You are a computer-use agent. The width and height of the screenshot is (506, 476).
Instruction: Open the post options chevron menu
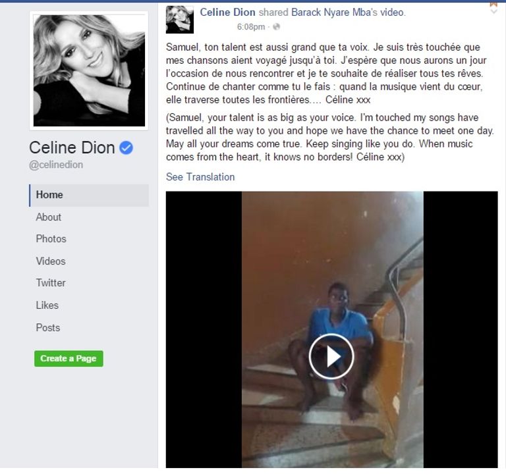click(x=493, y=12)
